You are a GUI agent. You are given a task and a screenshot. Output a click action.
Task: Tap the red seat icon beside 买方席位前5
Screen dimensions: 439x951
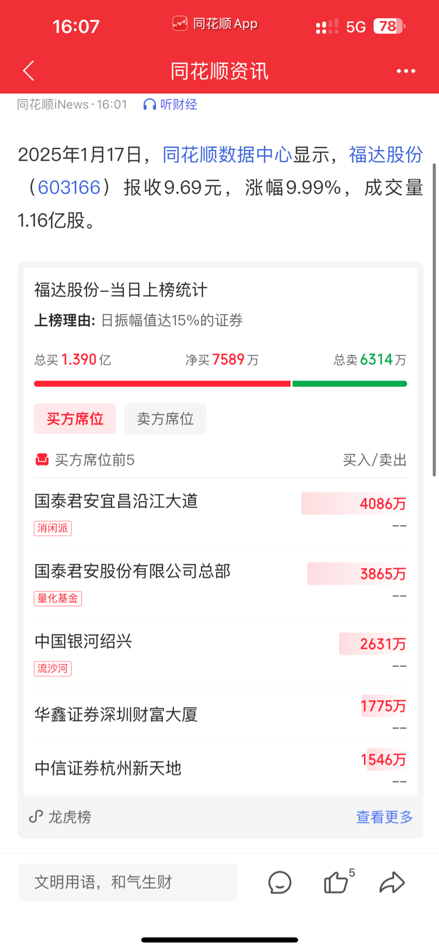point(42,460)
